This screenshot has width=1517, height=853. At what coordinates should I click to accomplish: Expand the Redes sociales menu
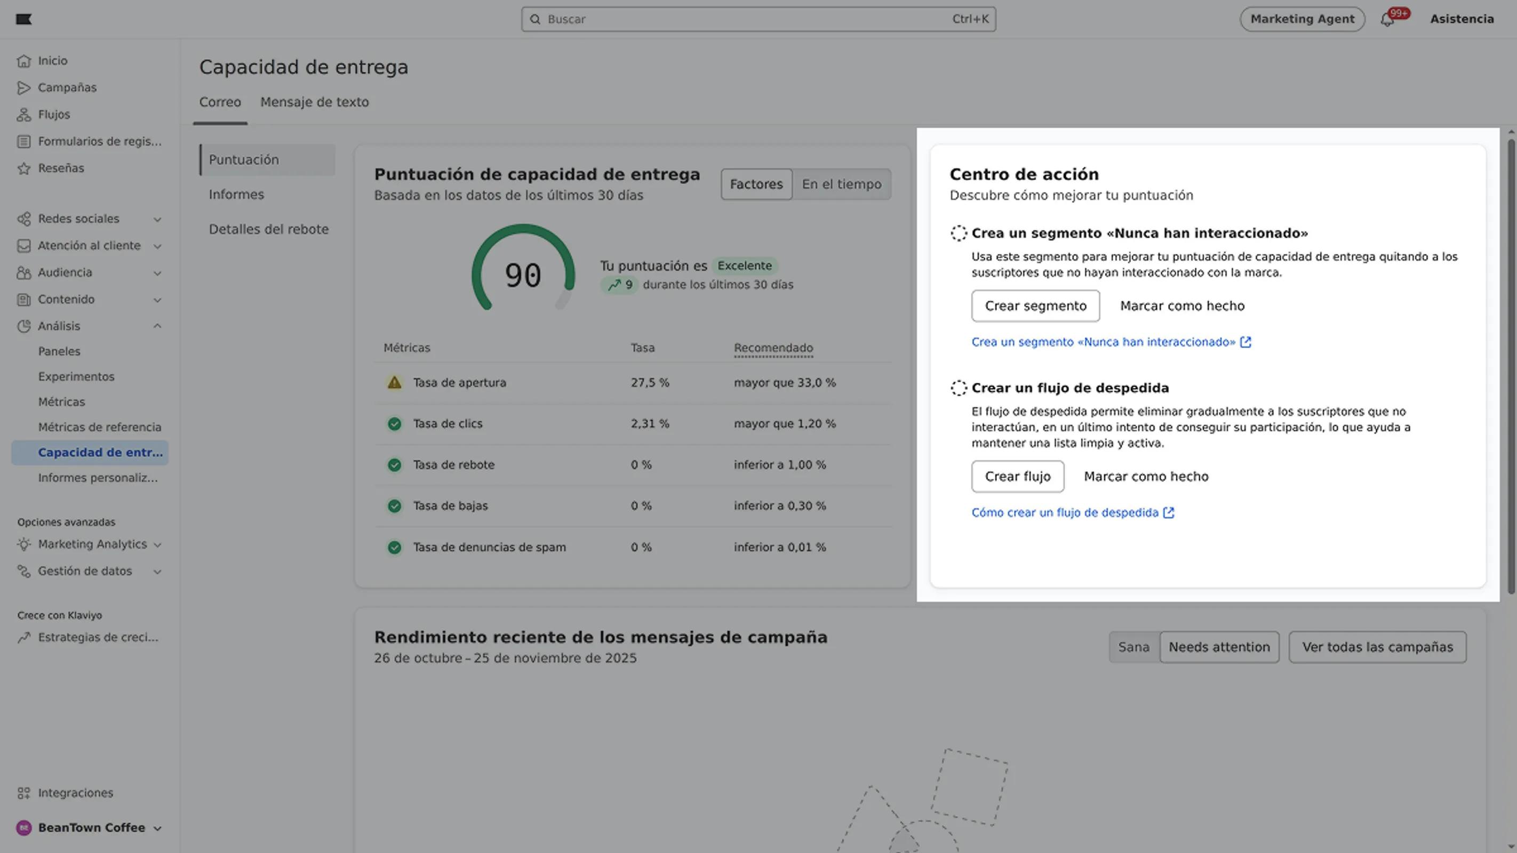click(x=157, y=219)
